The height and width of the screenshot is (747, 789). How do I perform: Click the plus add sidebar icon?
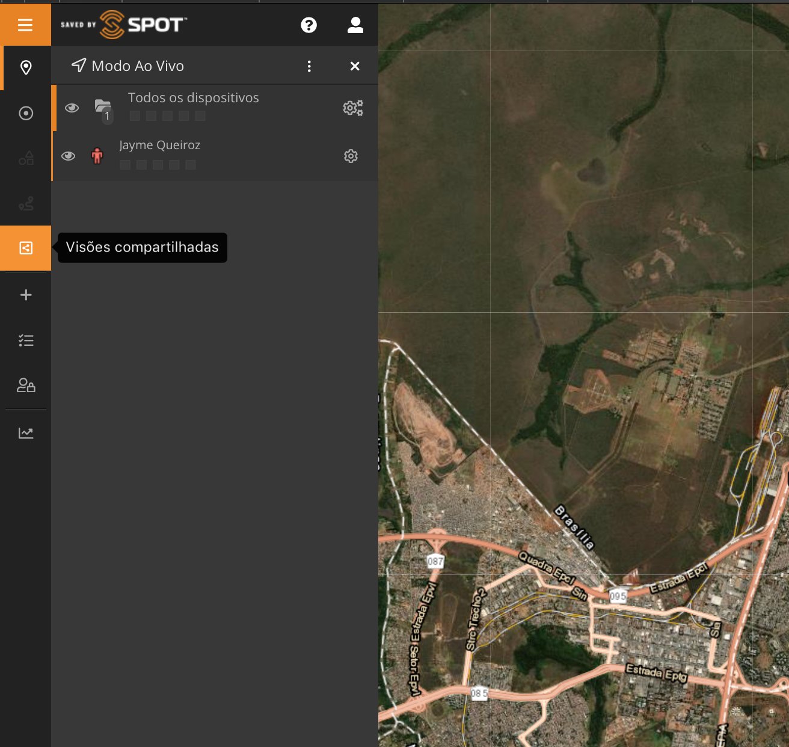[x=26, y=295]
